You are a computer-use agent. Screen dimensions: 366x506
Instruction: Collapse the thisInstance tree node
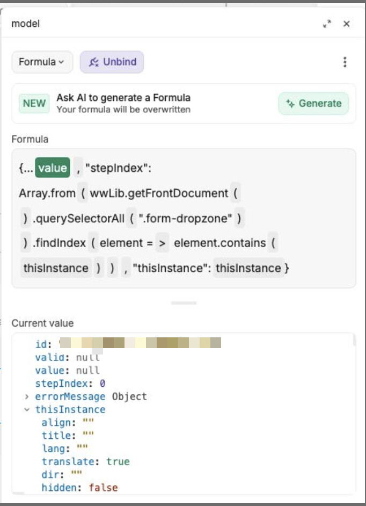click(x=27, y=410)
